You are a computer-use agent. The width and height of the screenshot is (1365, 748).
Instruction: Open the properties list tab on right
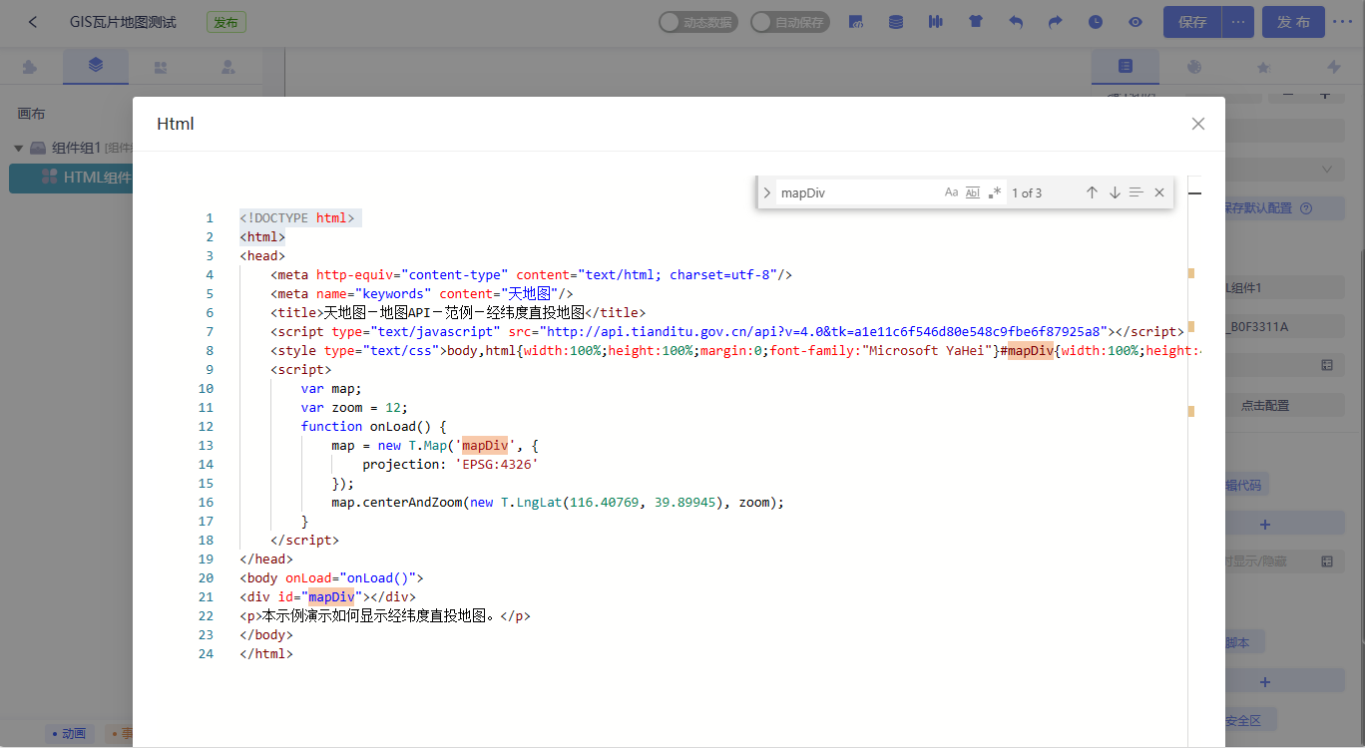pyautogui.click(x=1126, y=67)
